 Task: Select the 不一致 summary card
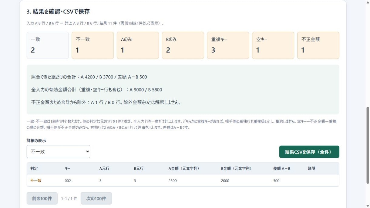pos(93,45)
